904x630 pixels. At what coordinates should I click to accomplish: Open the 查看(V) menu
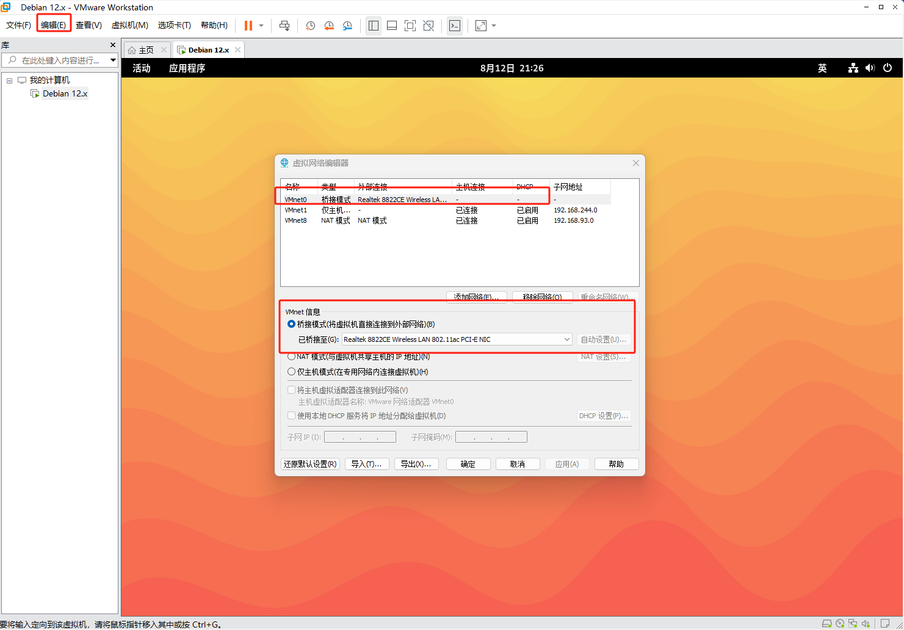pyautogui.click(x=89, y=25)
